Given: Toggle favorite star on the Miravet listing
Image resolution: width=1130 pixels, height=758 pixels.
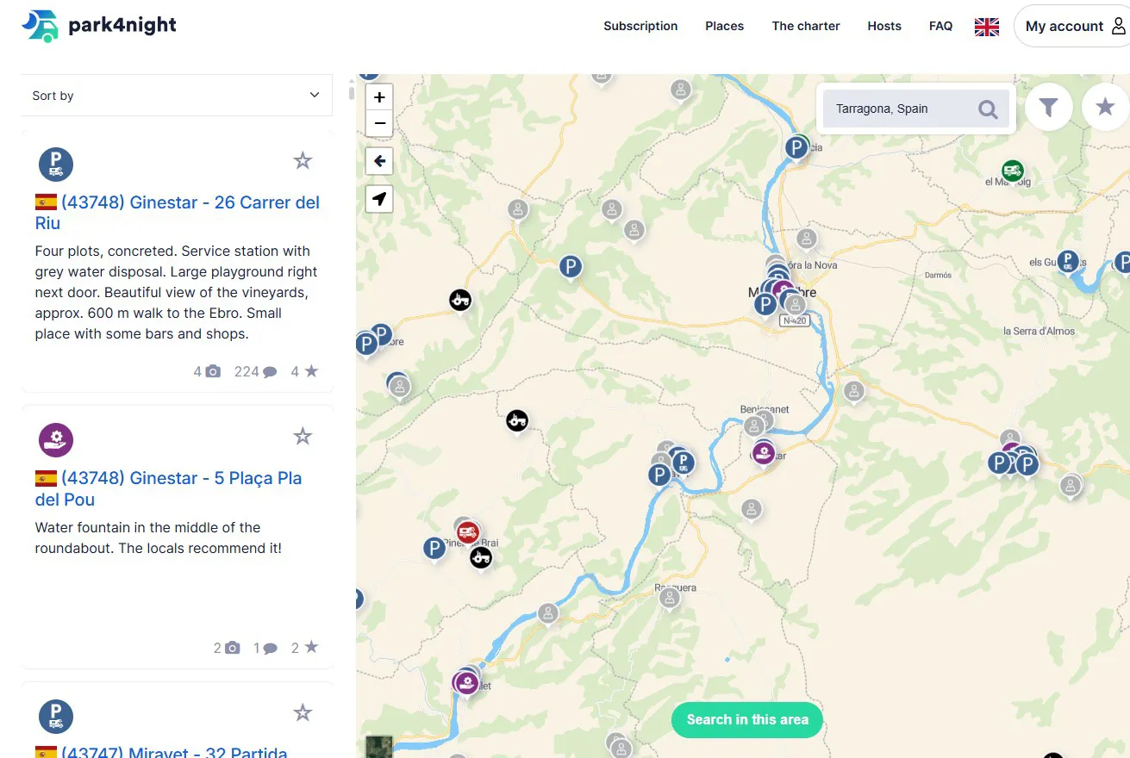Looking at the screenshot, I should (x=303, y=713).
